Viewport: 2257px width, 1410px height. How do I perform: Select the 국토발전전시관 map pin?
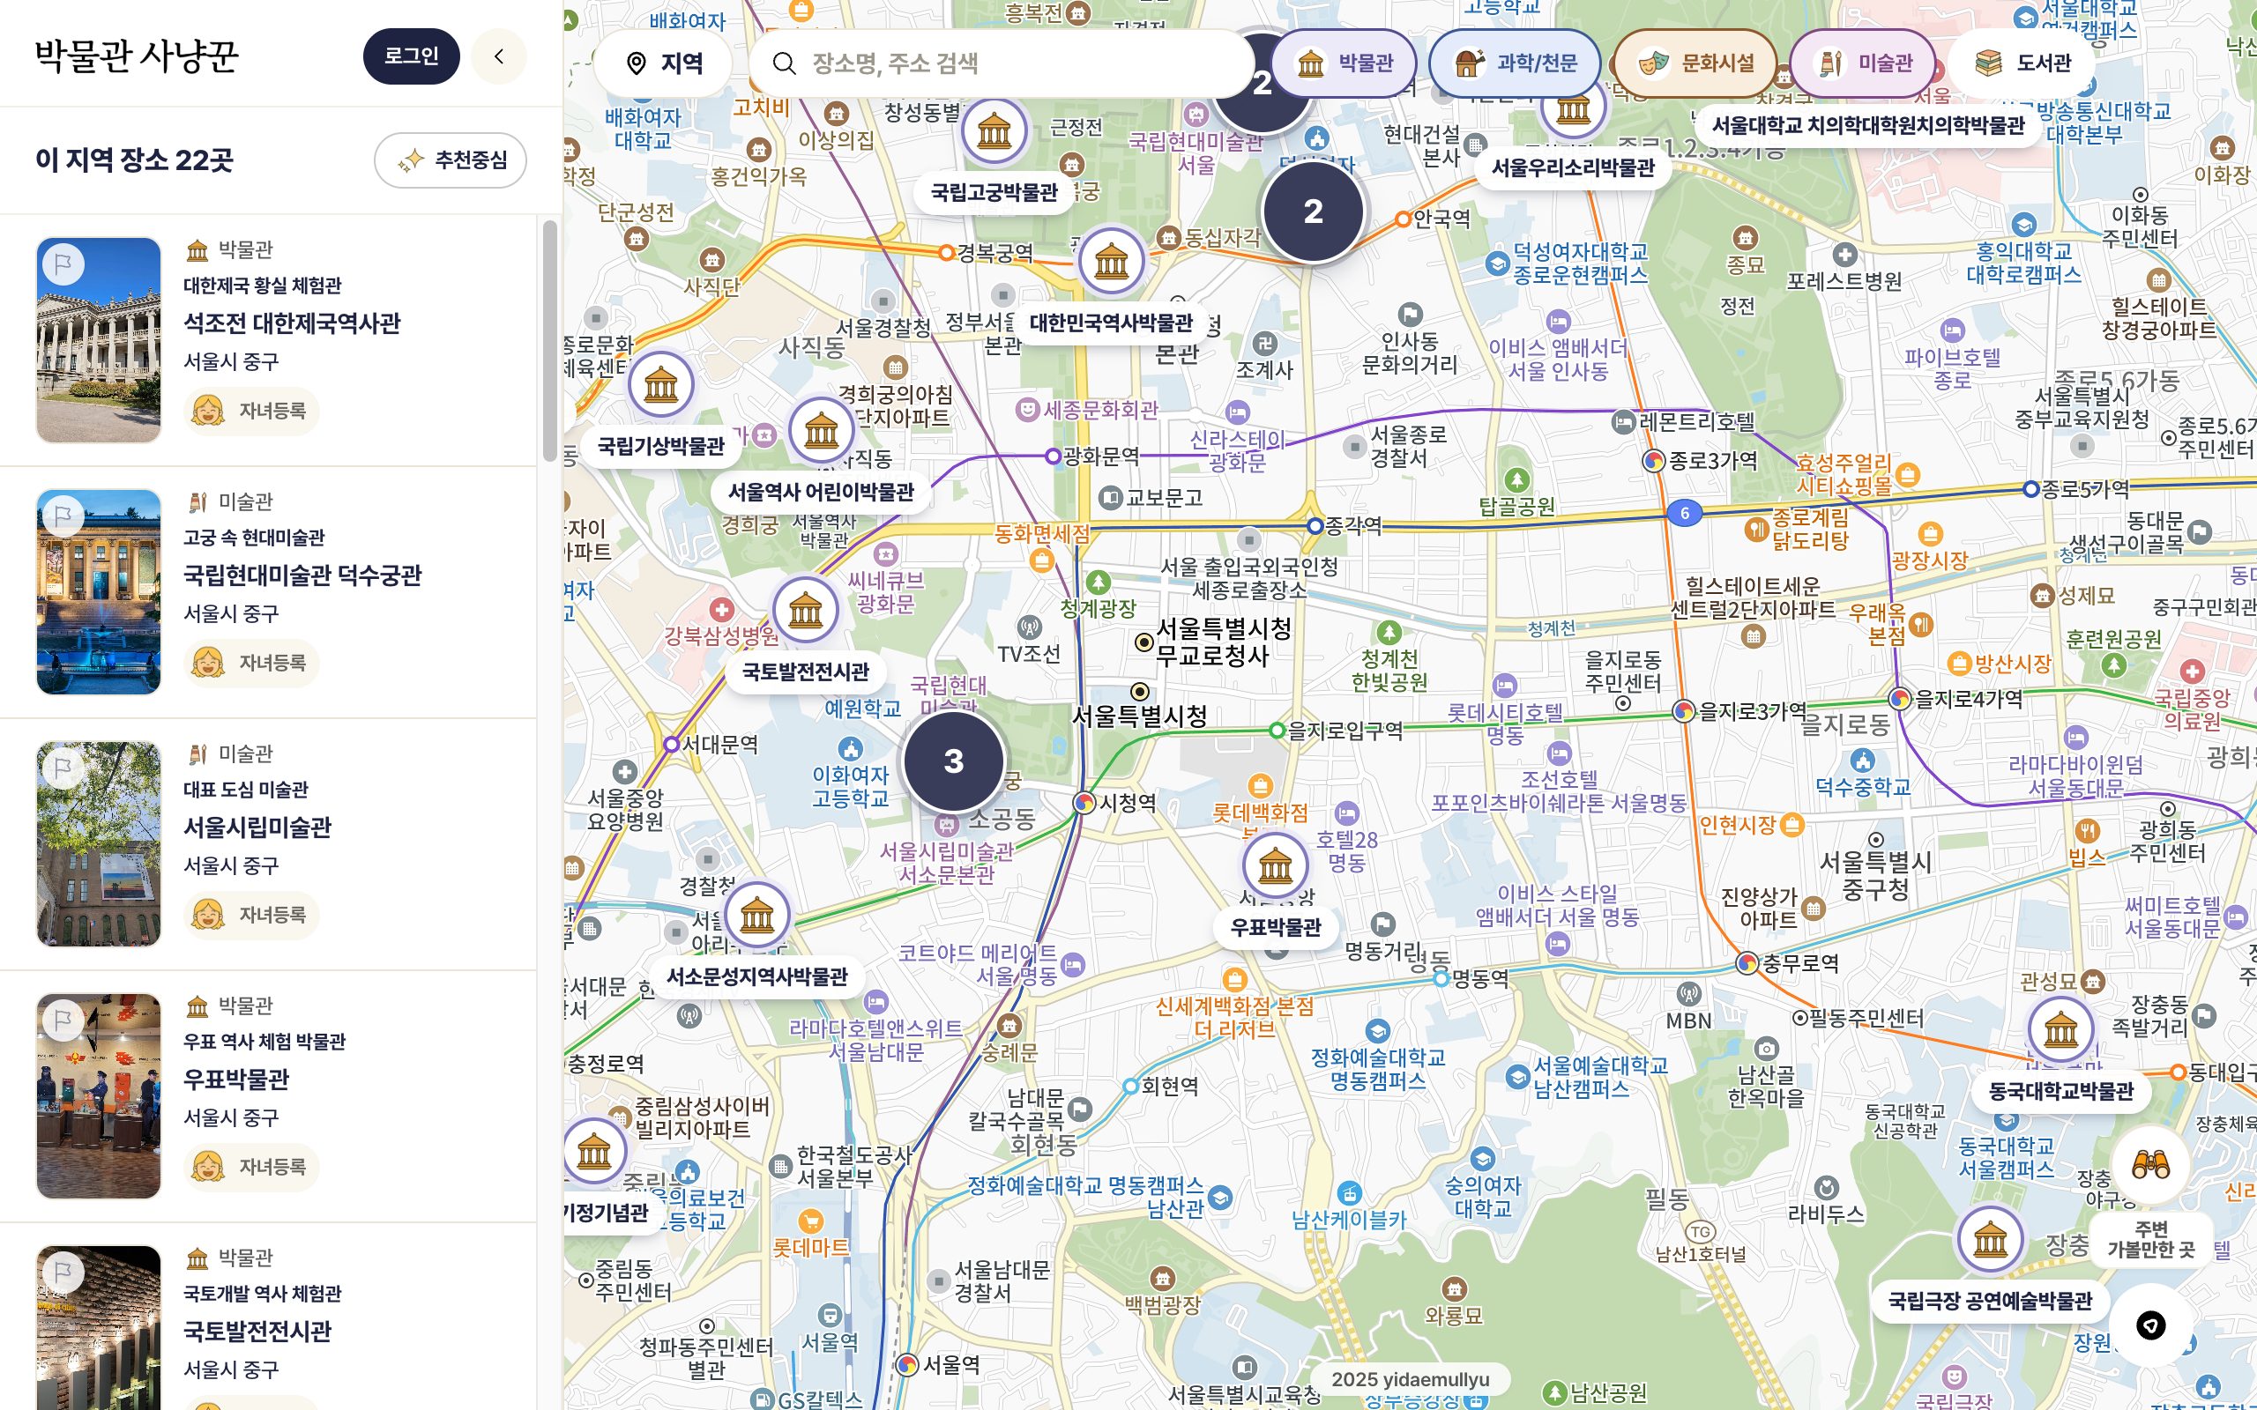pos(805,611)
